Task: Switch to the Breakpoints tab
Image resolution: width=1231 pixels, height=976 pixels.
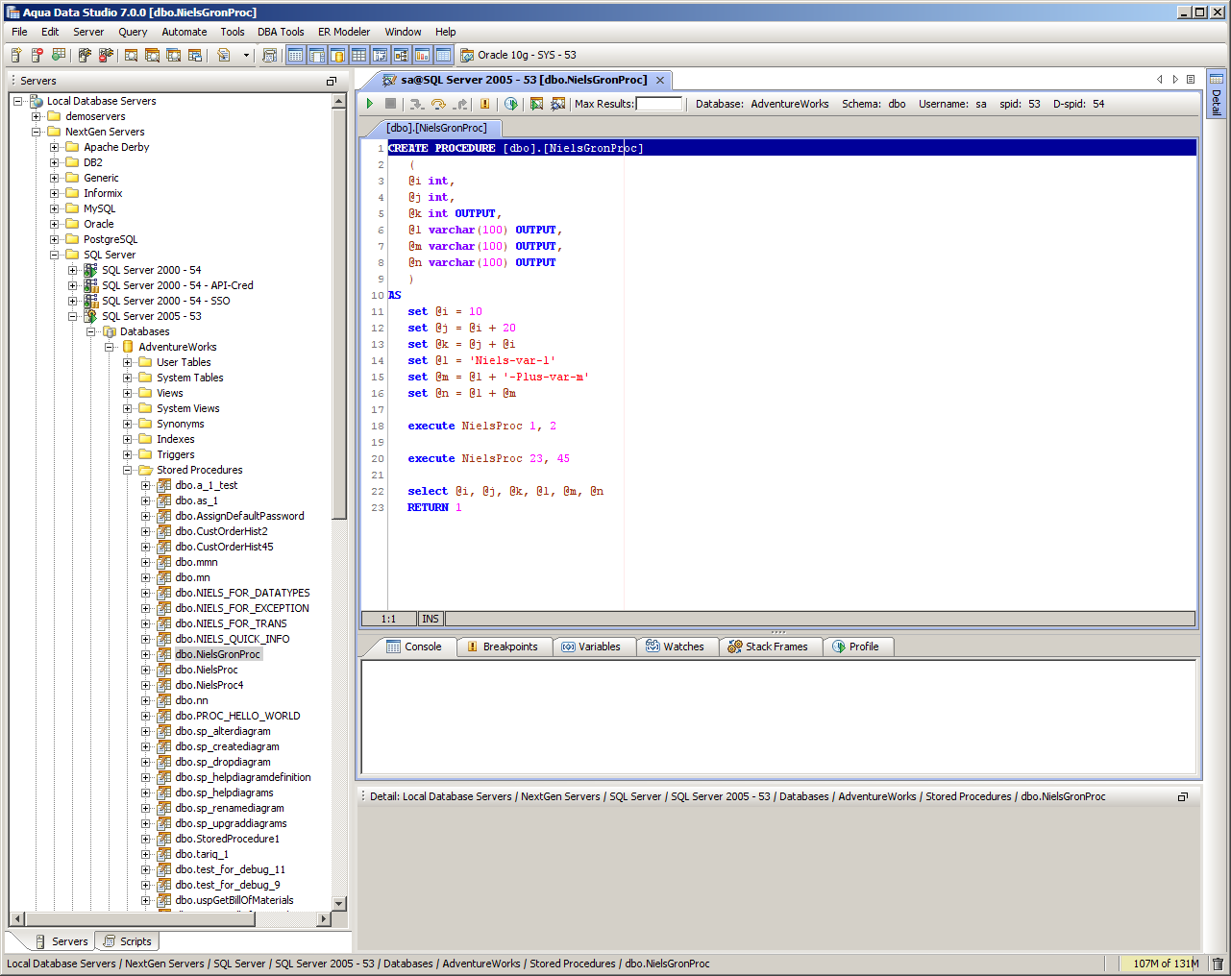Action: click(x=502, y=647)
